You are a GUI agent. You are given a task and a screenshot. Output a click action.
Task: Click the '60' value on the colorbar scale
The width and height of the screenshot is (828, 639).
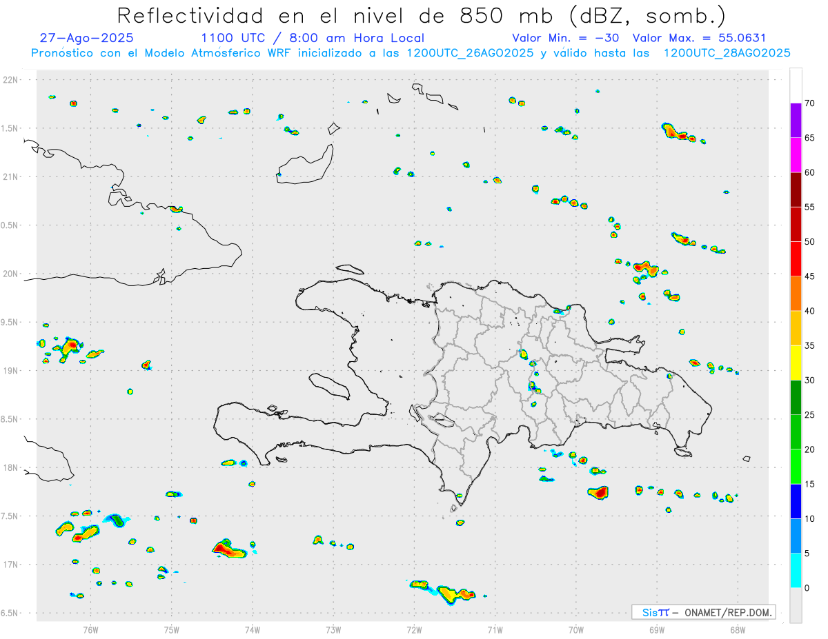pos(810,172)
